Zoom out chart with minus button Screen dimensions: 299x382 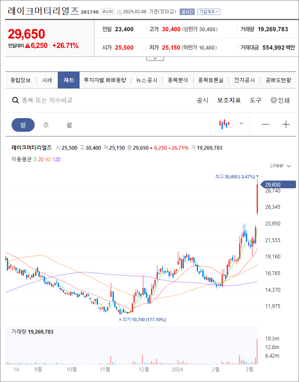coord(265,124)
